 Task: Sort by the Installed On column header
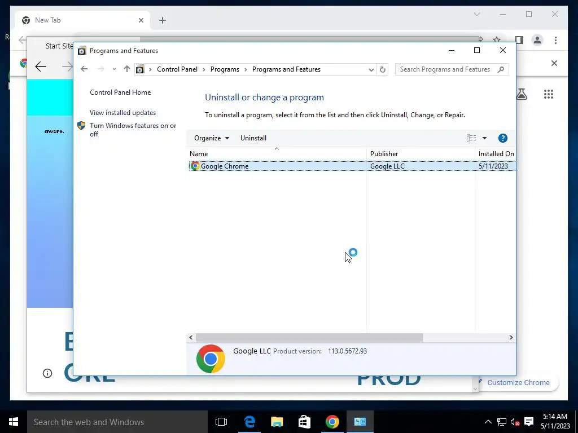click(x=496, y=154)
